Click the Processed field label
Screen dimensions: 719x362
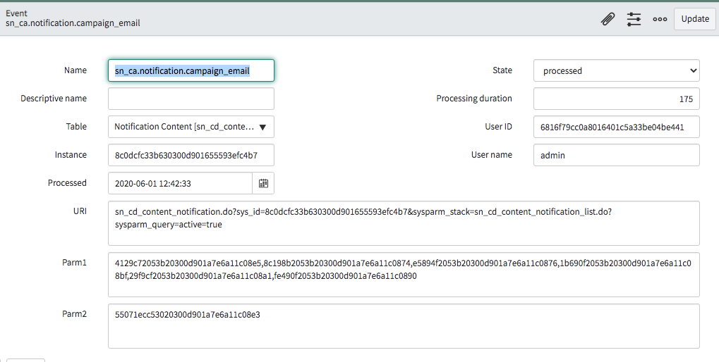coord(67,182)
